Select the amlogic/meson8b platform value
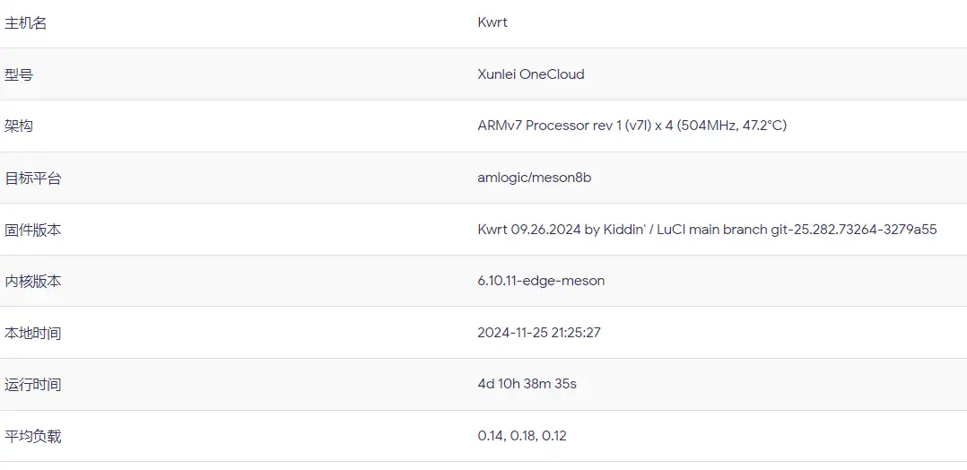 point(534,178)
